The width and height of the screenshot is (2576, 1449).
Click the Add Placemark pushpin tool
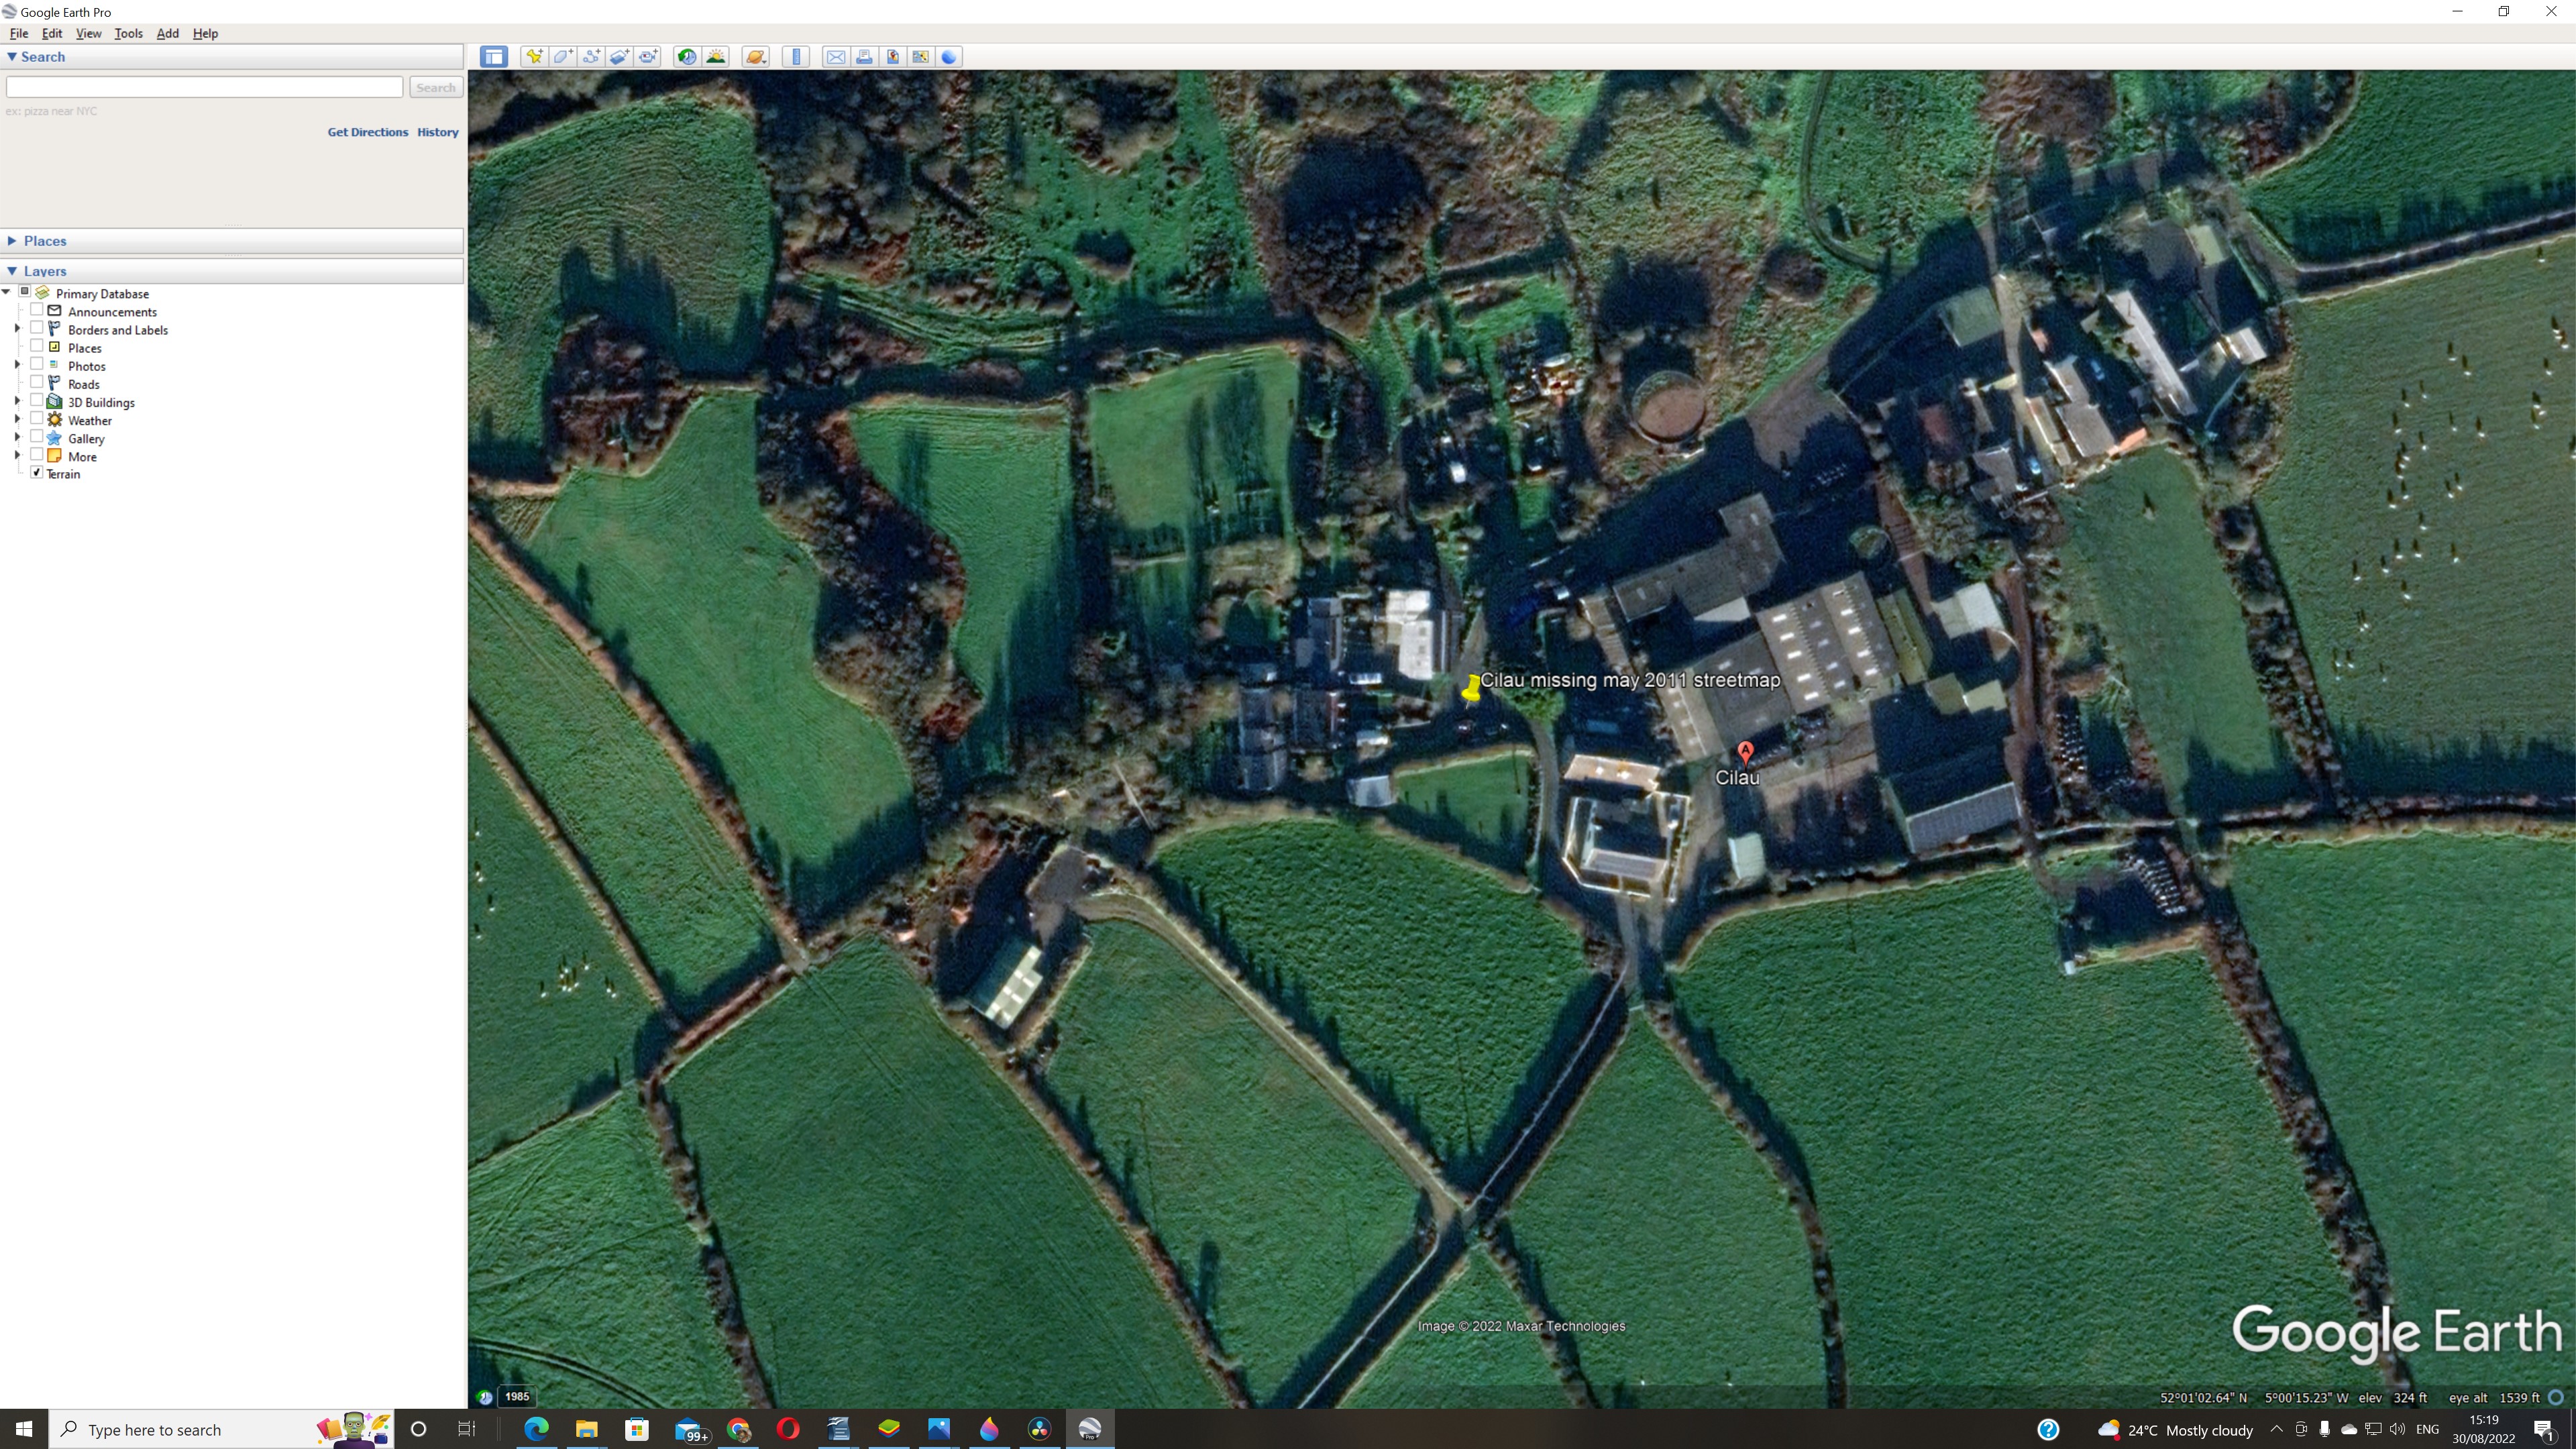pos(534,57)
